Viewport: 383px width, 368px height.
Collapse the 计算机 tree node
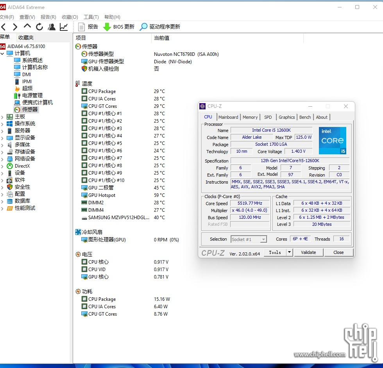(x=2, y=54)
